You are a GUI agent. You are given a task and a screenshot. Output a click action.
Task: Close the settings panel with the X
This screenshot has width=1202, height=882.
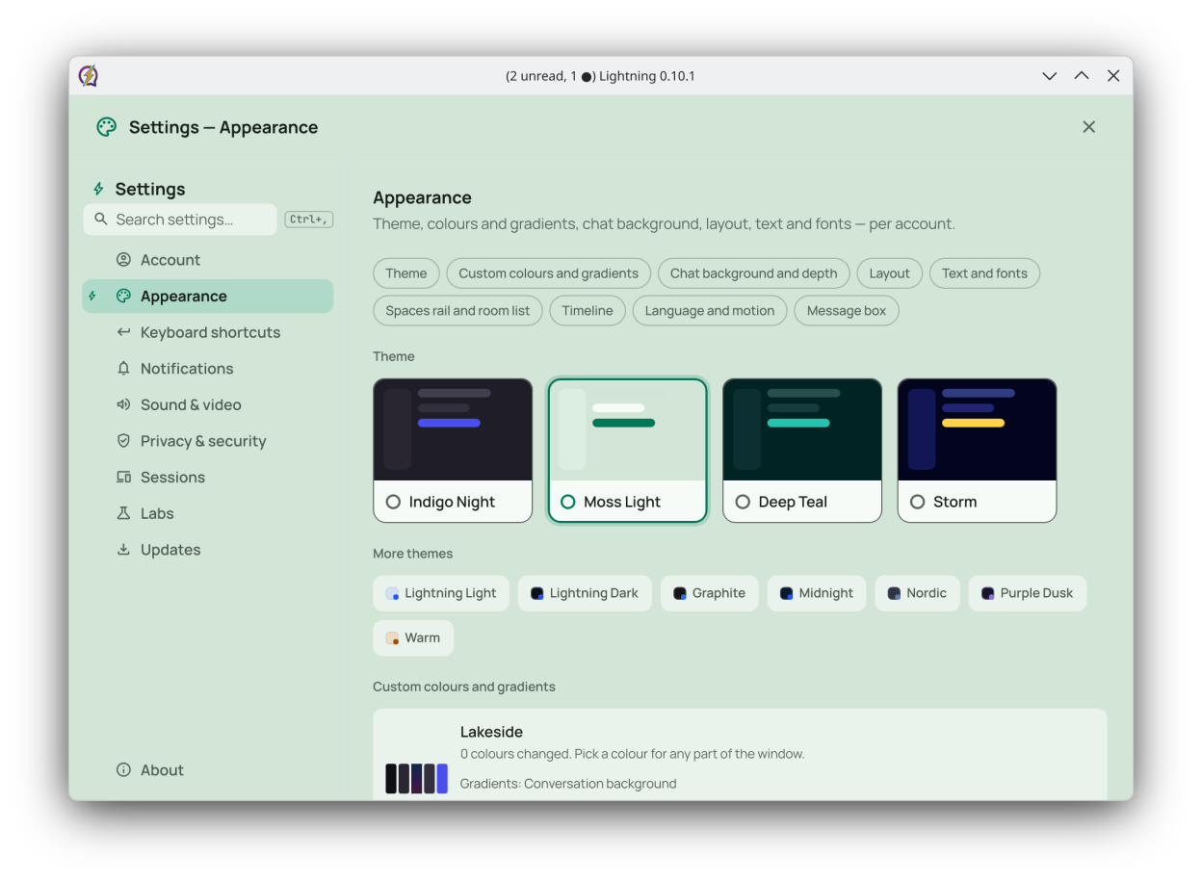[x=1088, y=127]
